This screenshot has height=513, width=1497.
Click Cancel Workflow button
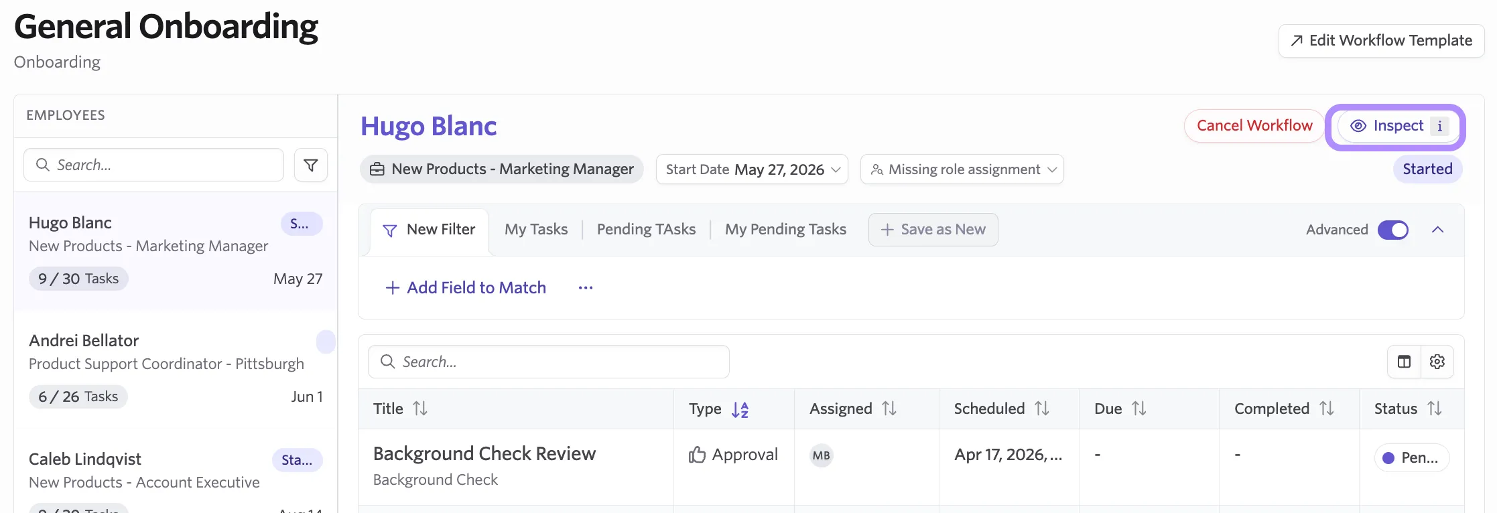1254,126
